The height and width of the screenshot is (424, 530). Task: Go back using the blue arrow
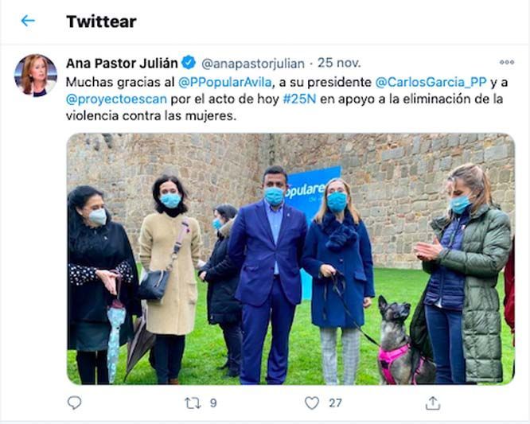[x=28, y=21]
